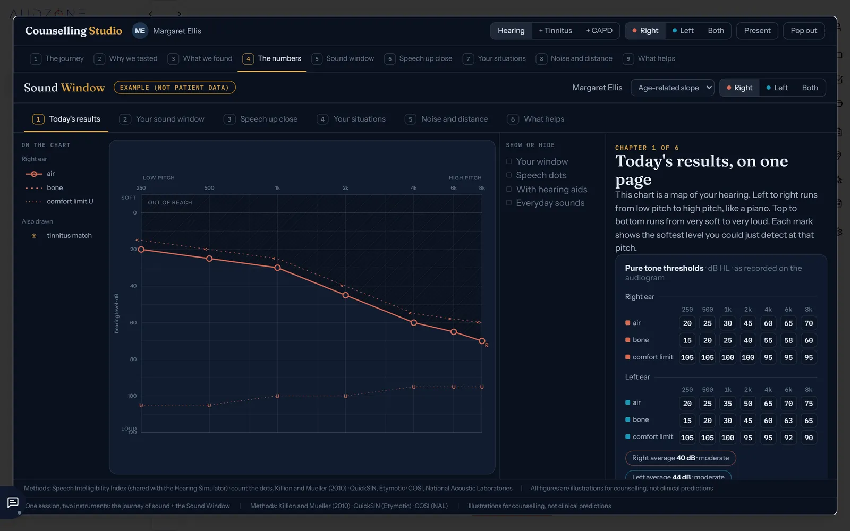Open step 7 Your situations
This screenshot has height=531, width=850.
(495, 58)
